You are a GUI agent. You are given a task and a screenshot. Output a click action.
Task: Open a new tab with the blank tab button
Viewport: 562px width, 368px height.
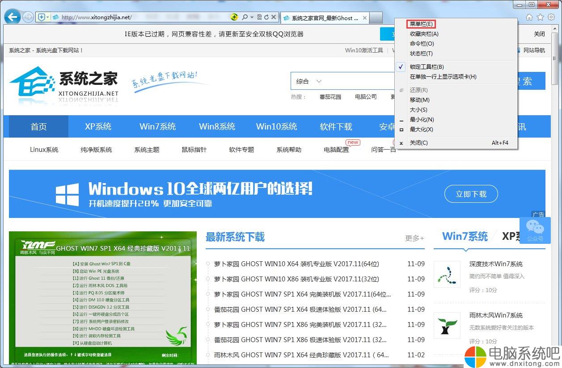click(376, 18)
